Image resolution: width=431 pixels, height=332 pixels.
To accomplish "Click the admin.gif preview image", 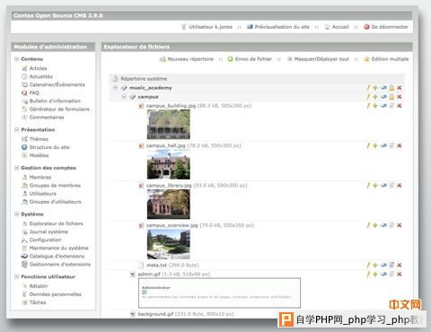I will (x=219, y=293).
